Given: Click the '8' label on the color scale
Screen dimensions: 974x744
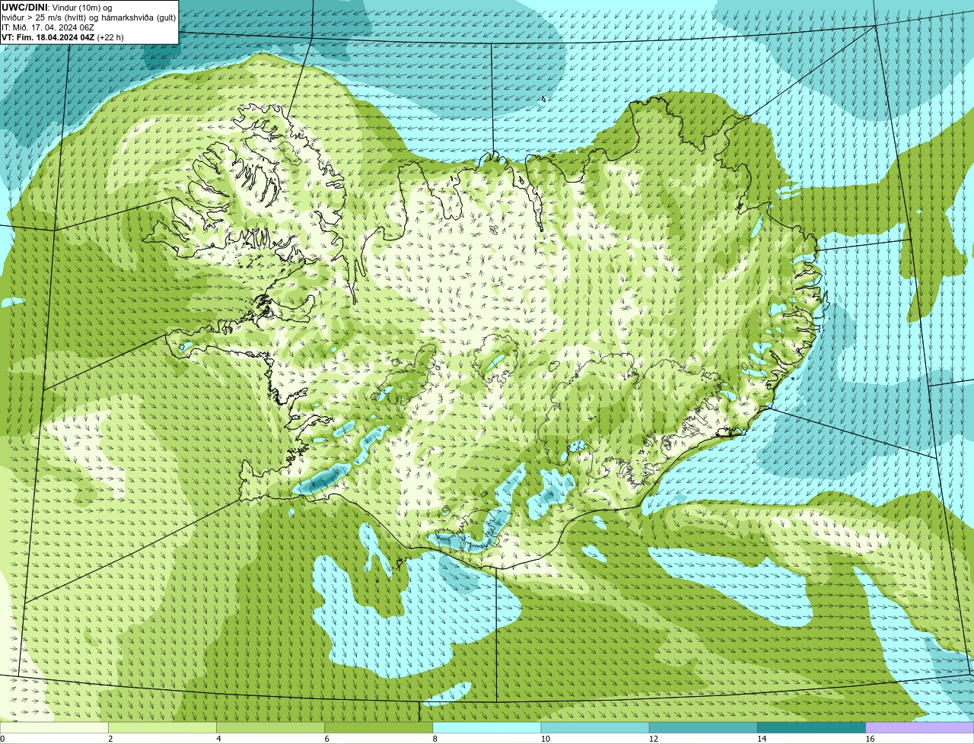Looking at the screenshot, I should pyautogui.click(x=434, y=739).
